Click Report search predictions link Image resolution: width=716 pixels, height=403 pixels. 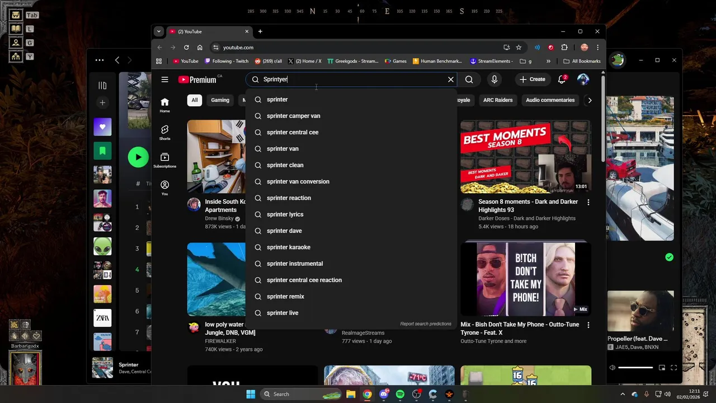tap(426, 324)
